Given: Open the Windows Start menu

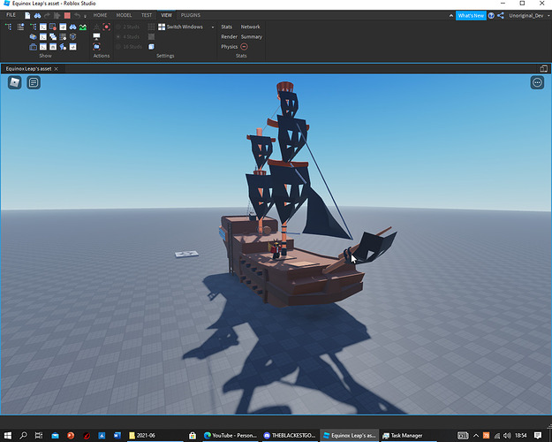Looking at the screenshot, I should pos(7,435).
